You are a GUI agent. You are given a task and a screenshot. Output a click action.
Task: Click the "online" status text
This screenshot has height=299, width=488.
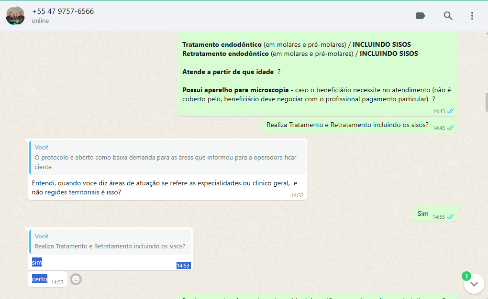pos(41,21)
